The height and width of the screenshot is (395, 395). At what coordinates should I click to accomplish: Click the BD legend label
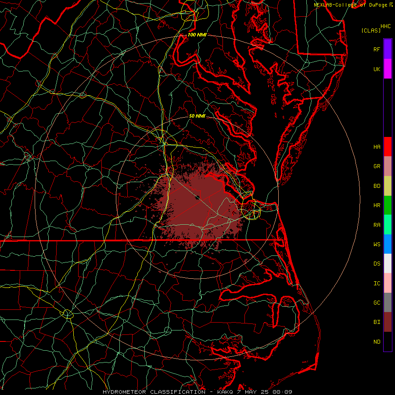point(377,186)
